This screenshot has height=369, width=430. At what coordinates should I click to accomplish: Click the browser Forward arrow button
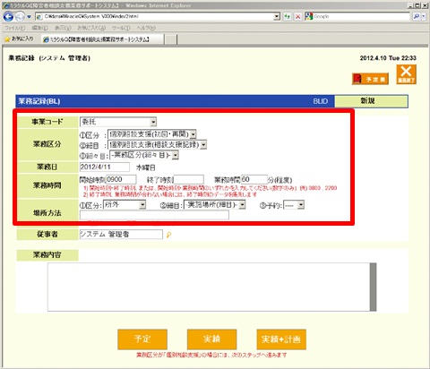(20, 16)
